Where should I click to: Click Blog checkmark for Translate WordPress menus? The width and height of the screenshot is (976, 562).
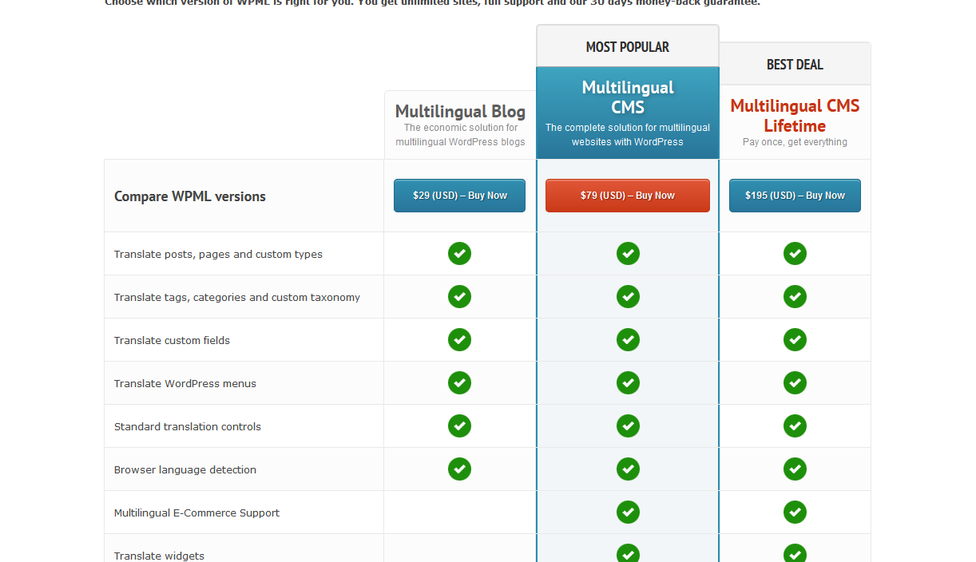[x=459, y=383]
